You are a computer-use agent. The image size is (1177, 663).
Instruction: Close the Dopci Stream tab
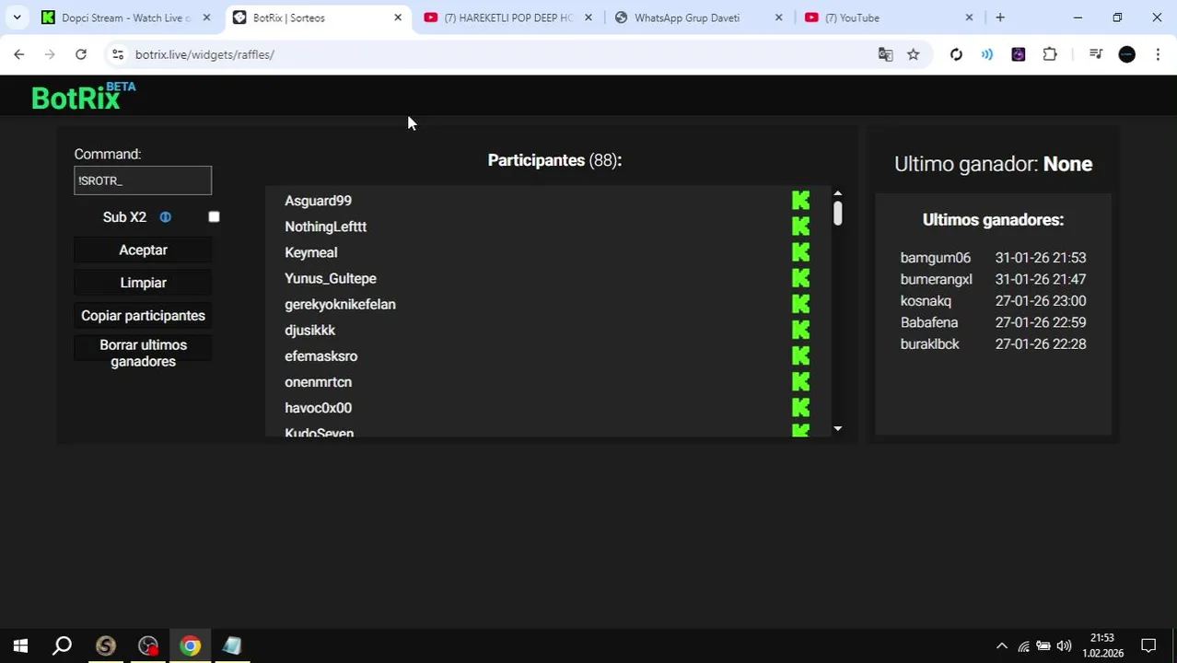[206, 17]
